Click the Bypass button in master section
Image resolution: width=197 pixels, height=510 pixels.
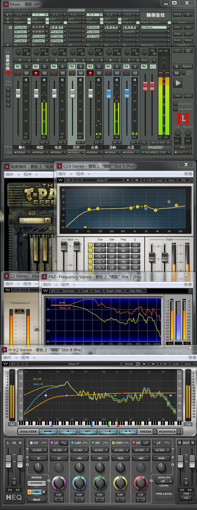[x=187, y=66]
